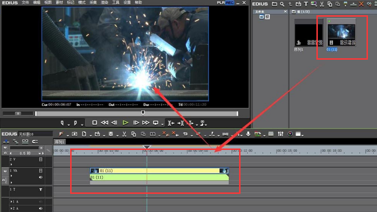The width and height of the screenshot is (377, 212).
Task: Toggle video lock on 2 V track
Action: coord(41,159)
